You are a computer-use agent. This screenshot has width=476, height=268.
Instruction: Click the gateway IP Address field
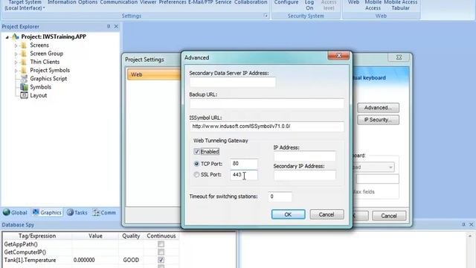tap(305, 156)
